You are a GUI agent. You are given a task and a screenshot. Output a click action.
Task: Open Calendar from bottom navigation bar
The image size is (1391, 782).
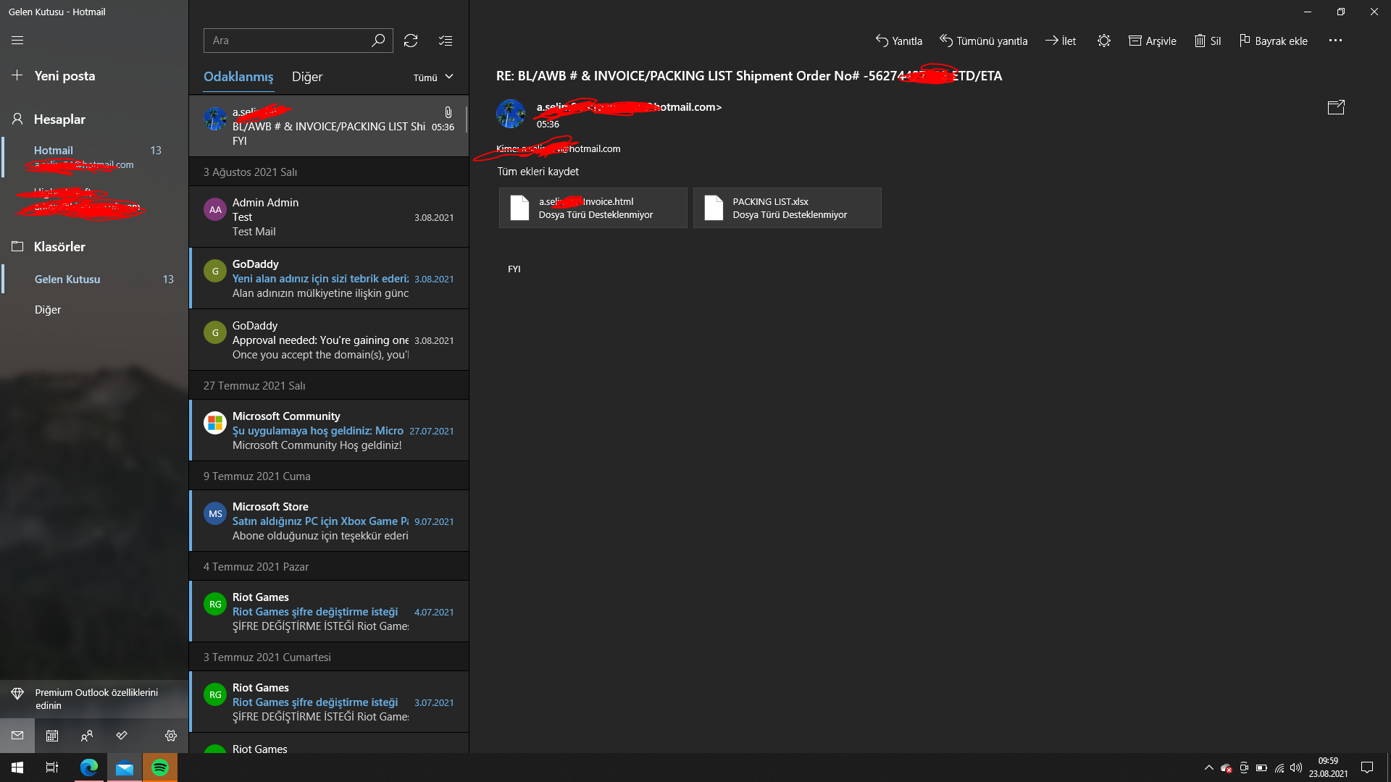tap(52, 736)
